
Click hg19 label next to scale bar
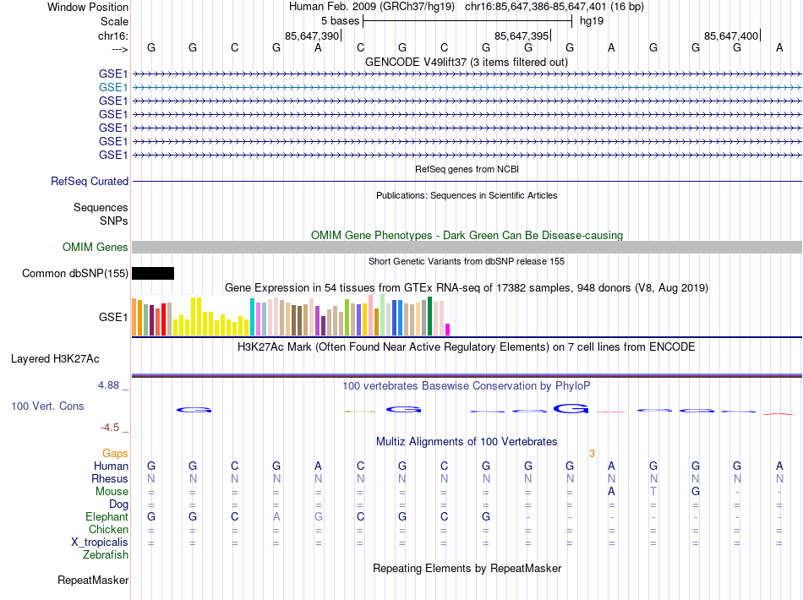[x=592, y=21]
